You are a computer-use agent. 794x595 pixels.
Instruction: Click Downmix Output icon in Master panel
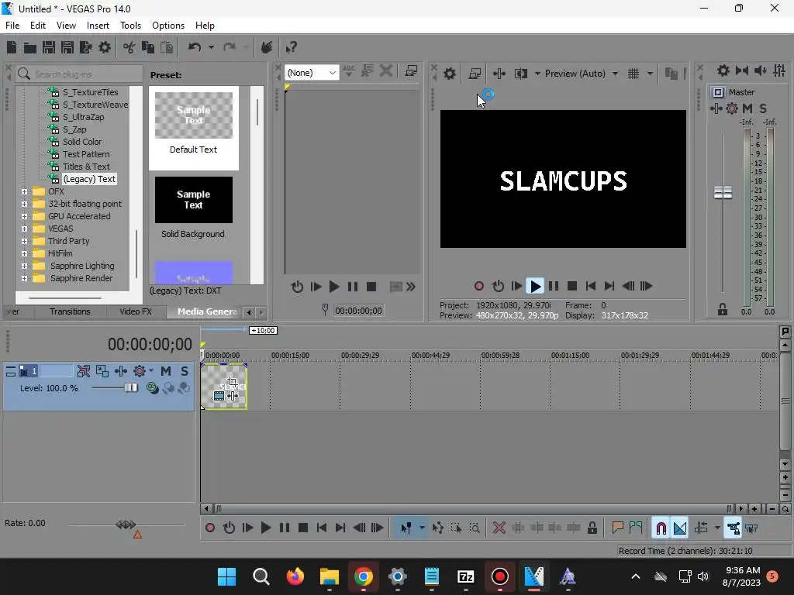point(742,71)
